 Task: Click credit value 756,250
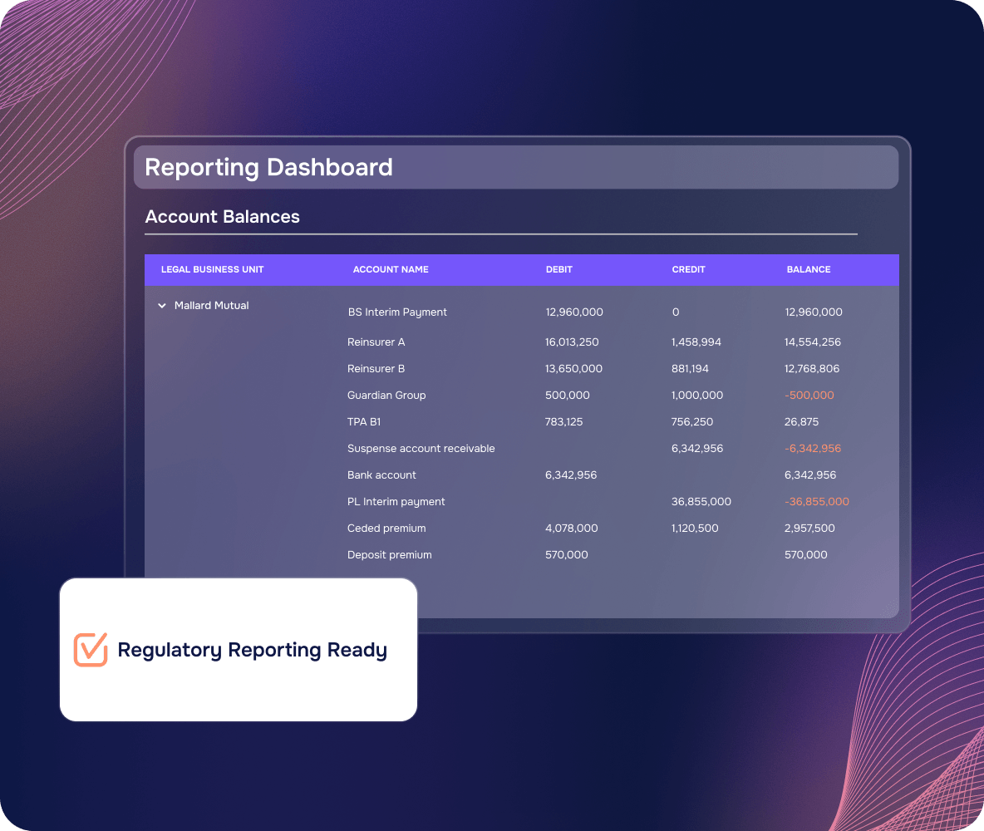(692, 422)
